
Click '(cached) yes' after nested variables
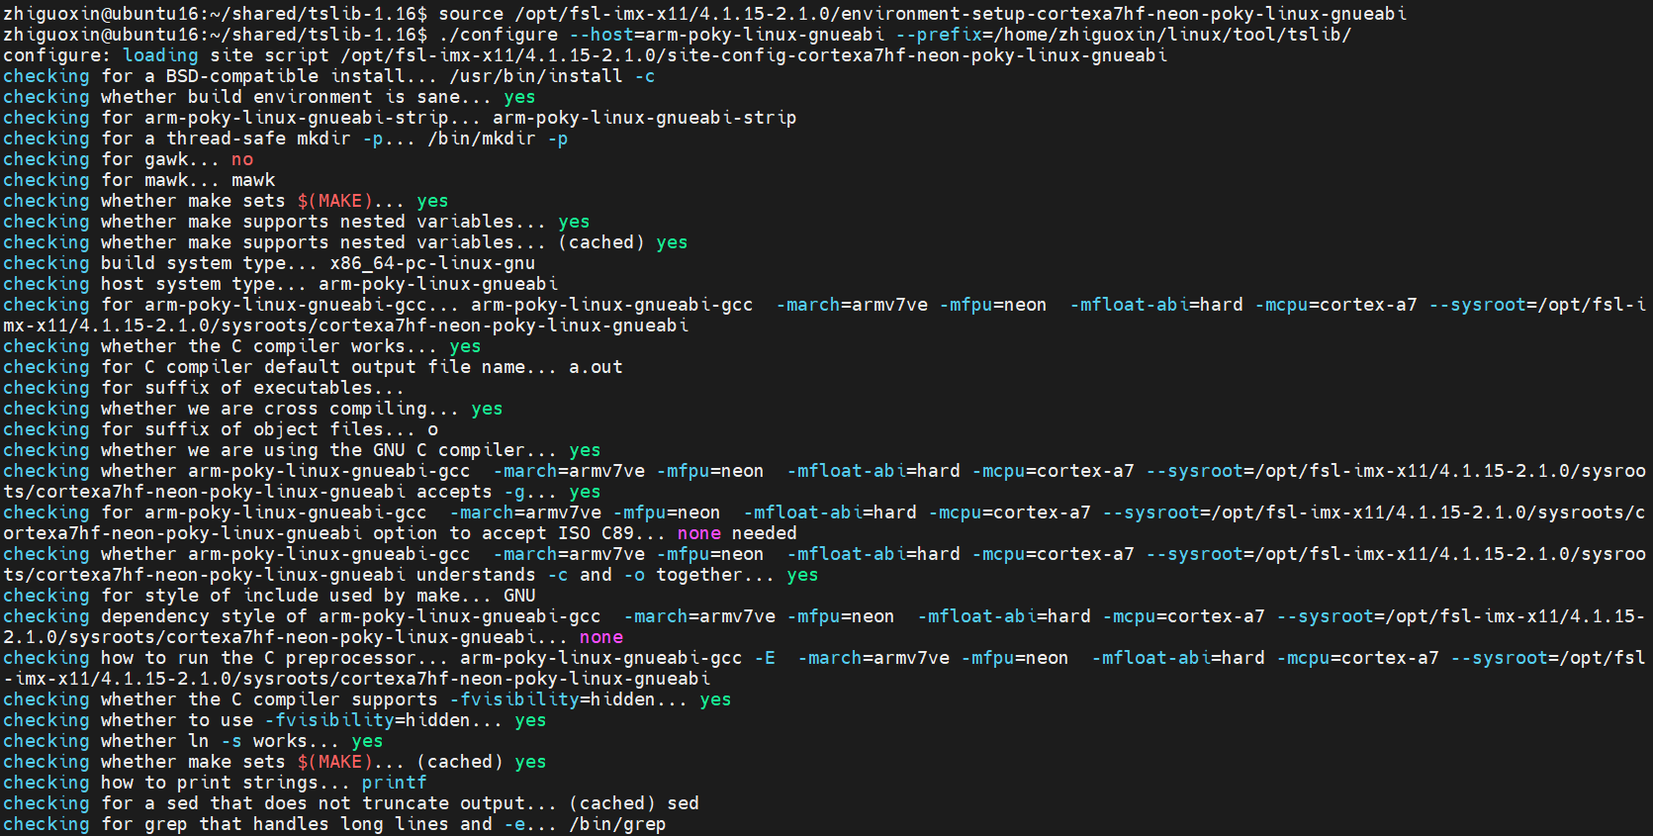click(623, 242)
